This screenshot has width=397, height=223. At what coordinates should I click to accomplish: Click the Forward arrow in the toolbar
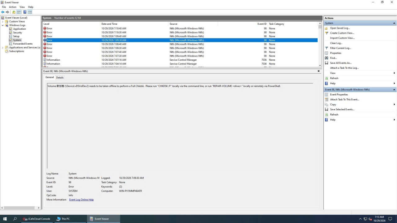click(x=7, y=12)
